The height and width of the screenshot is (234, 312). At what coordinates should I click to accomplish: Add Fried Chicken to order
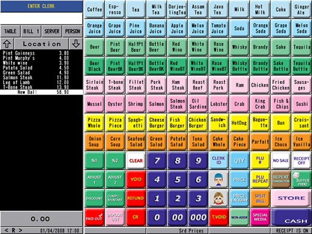click(281, 85)
